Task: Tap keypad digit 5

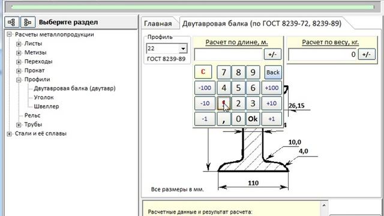Action: point(238,88)
